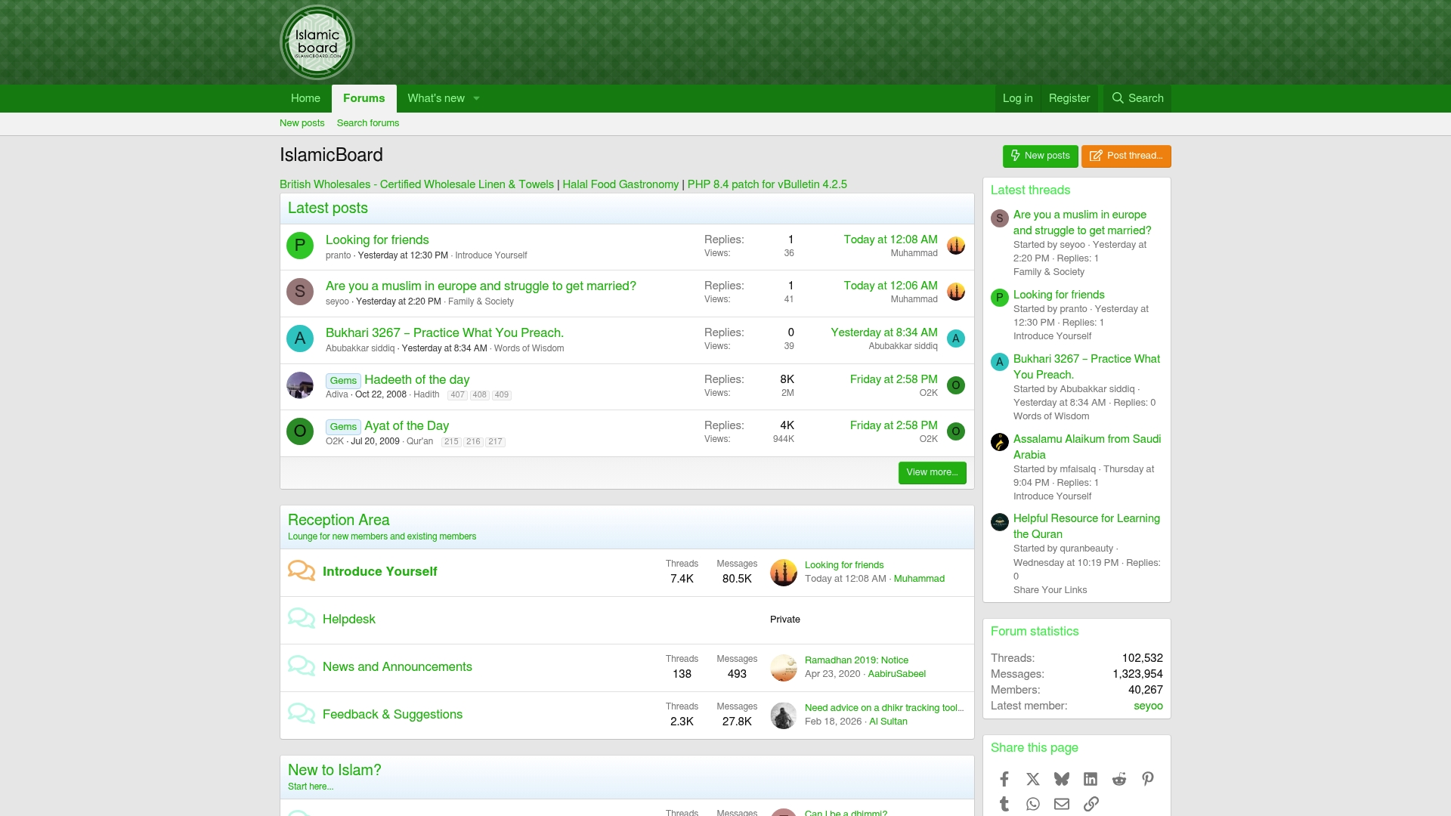Viewport: 1451px width, 816px height.
Task: Share page on Bluesky
Action: click(x=1062, y=779)
